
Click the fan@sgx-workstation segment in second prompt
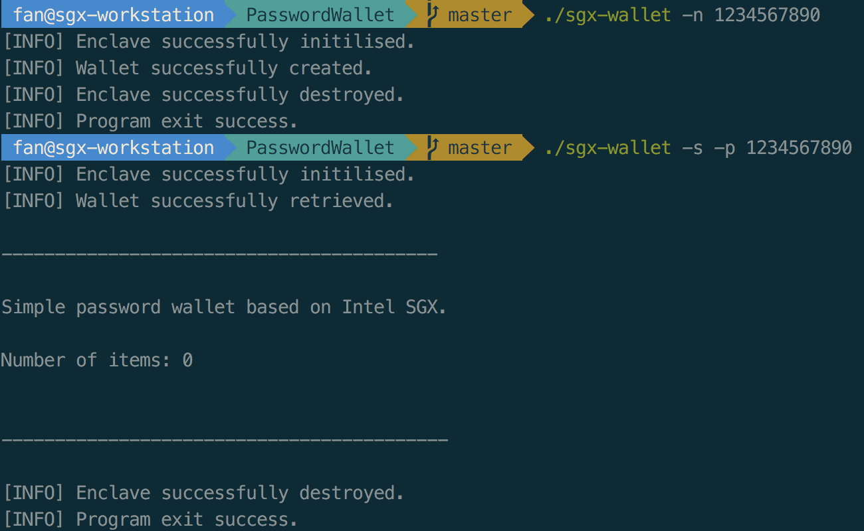(114, 147)
